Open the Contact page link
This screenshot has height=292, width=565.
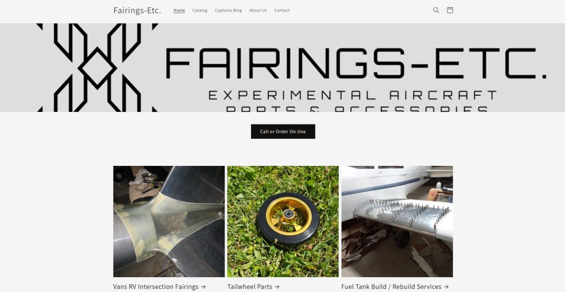pyautogui.click(x=282, y=10)
